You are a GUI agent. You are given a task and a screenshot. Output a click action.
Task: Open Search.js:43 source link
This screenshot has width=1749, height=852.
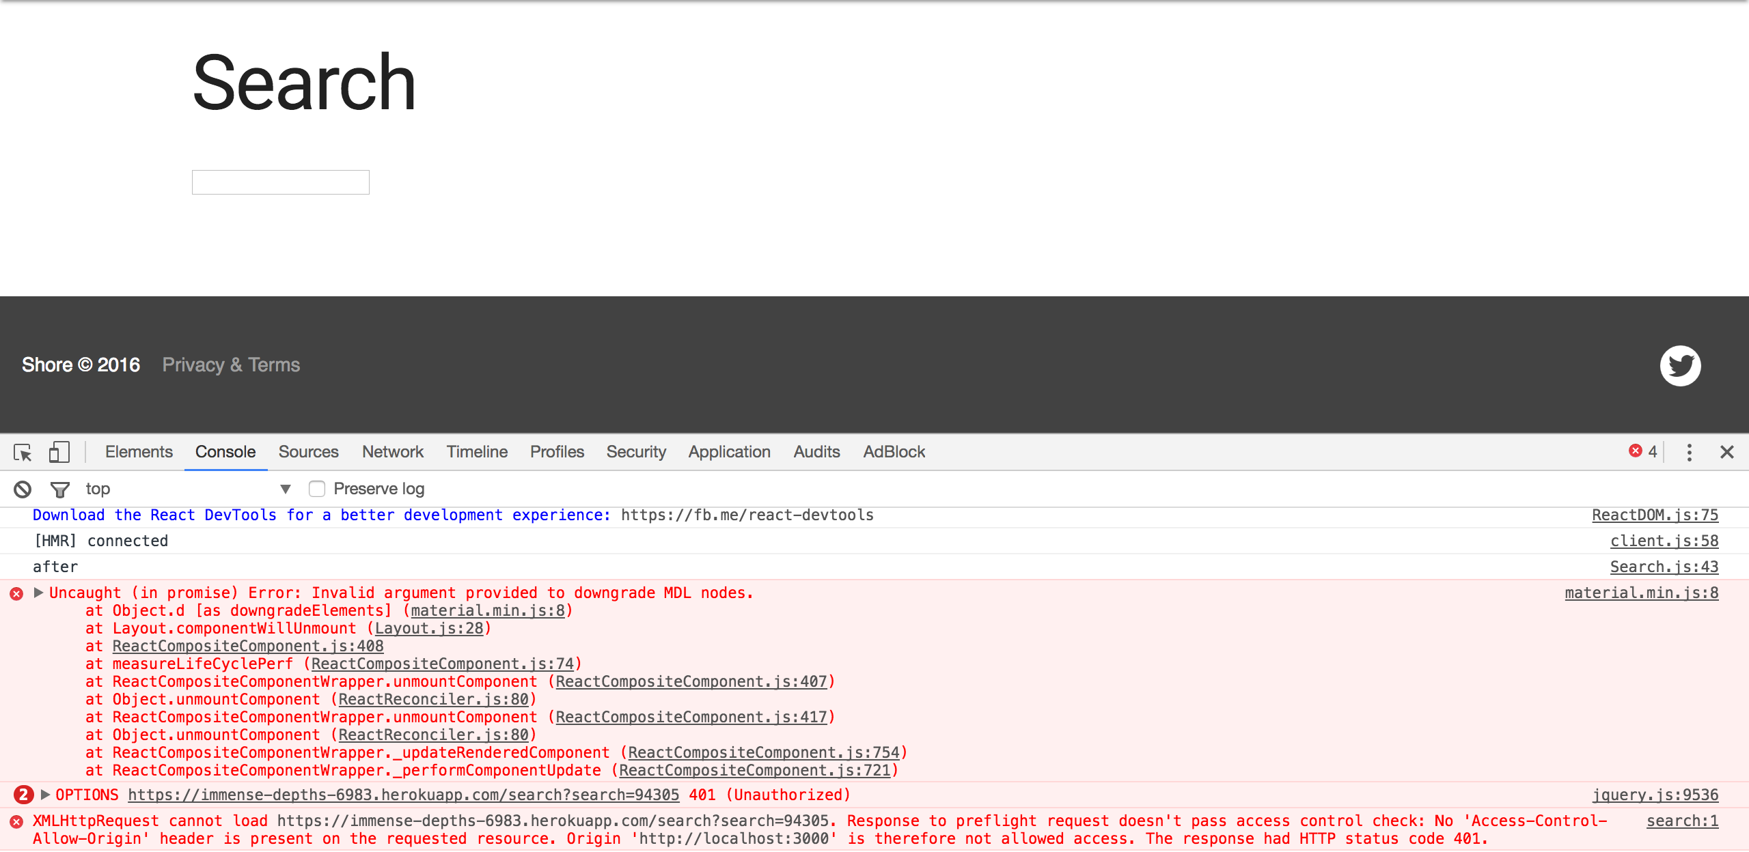pos(1664,567)
